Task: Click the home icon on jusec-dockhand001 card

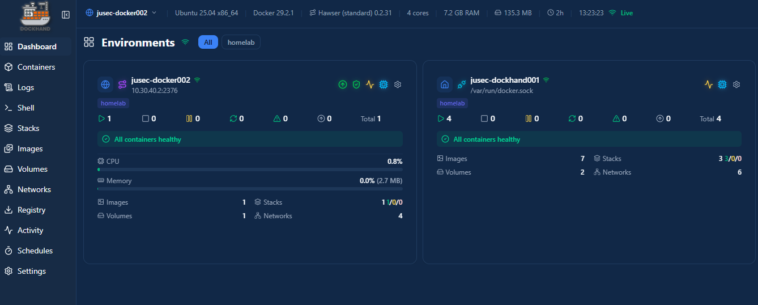Action: pyautogui.click(x=445, y=84)
